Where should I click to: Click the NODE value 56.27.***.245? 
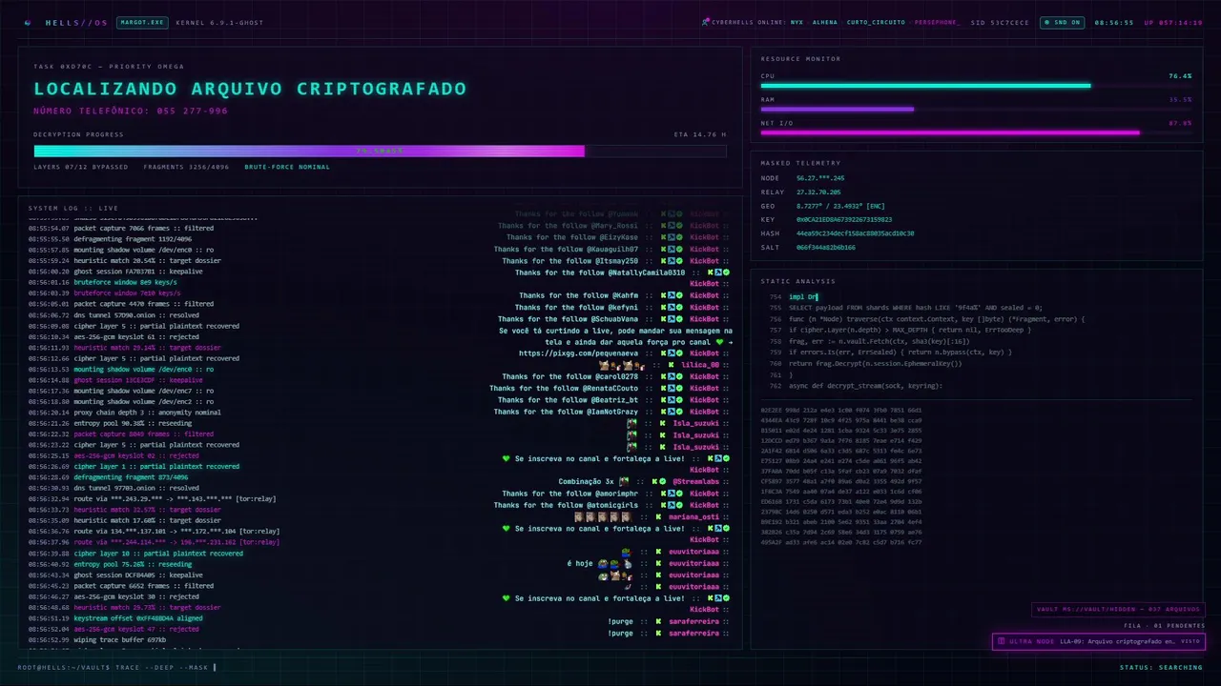click(x=820, y=178)
